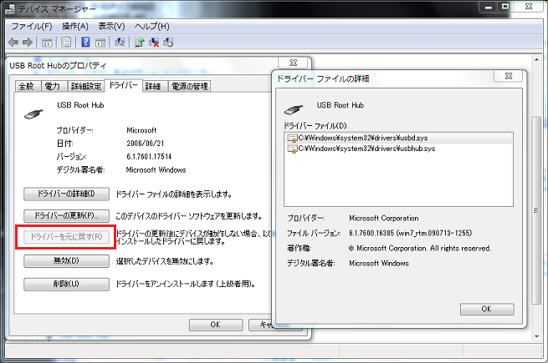The image size is (548, 363).
Task: Click the certificate icon beside usbd.sys
Action: [292, 139]
